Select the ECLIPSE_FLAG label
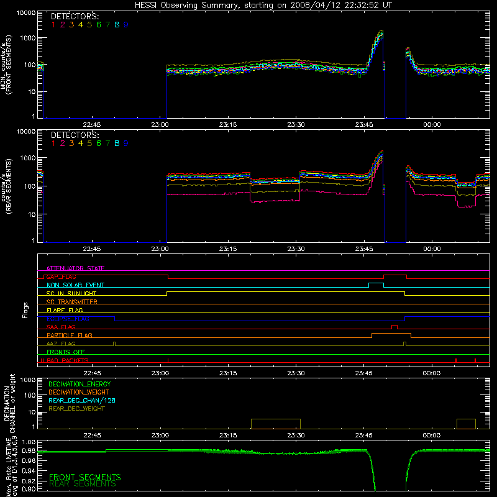 68,319
